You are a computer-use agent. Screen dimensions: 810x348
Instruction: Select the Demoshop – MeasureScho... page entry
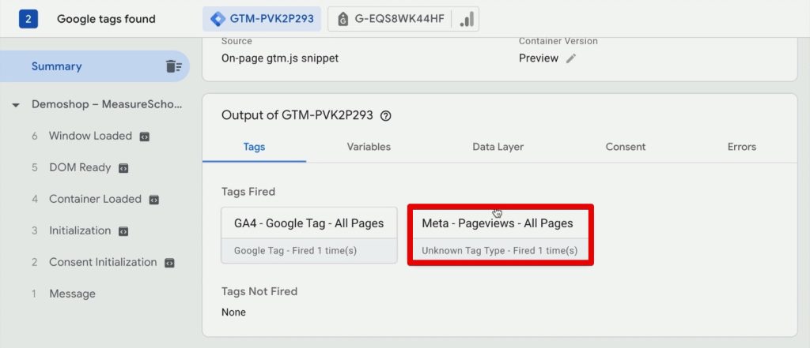107,104
